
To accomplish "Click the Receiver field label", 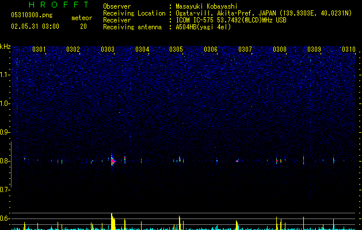I will pyautogui.click(x=117, y=20).
